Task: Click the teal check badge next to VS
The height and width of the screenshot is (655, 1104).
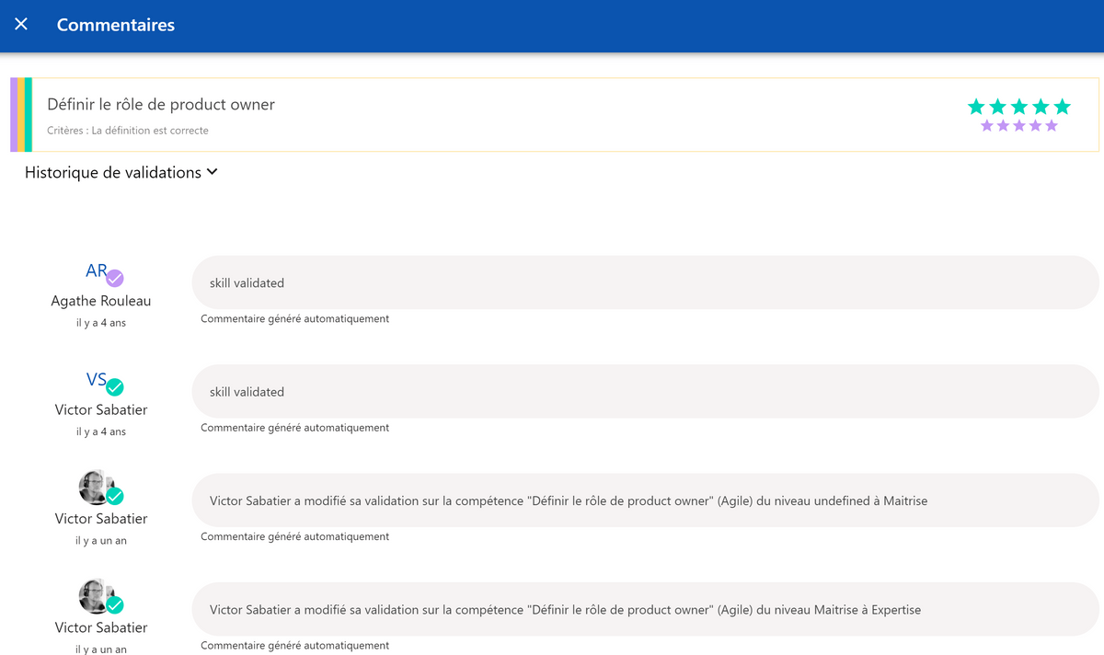Action: pos(115,387)
